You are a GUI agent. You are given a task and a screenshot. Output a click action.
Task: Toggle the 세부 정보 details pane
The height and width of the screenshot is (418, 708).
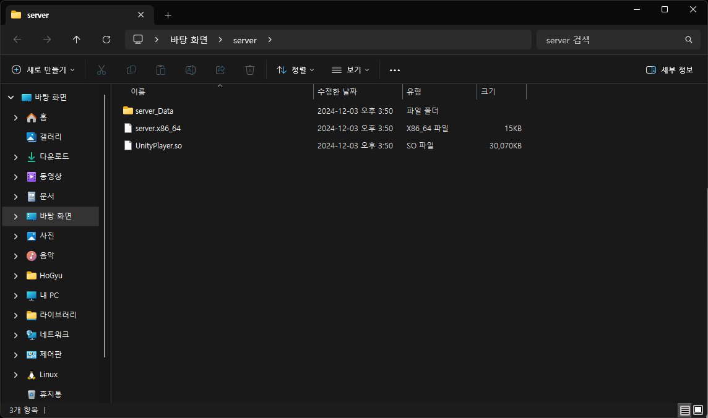coord(669,70)
